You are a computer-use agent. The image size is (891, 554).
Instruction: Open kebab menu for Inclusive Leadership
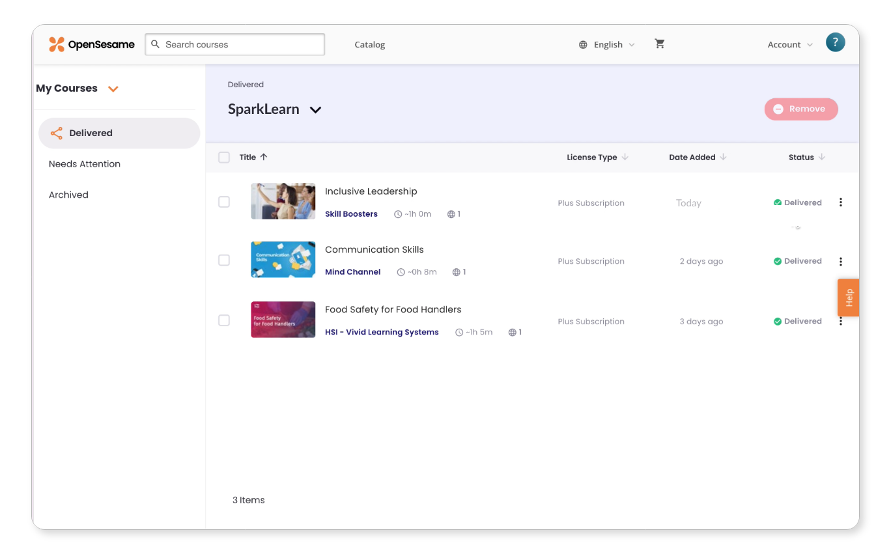pos(840,202)
